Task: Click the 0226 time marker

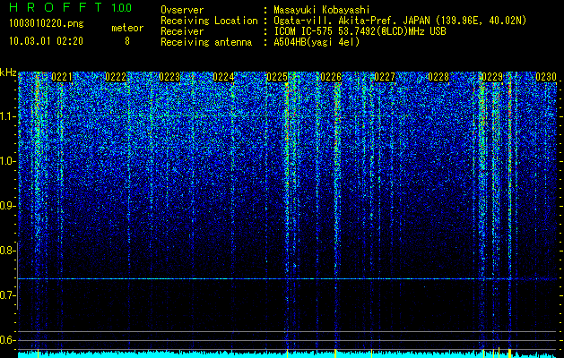Action: coord(331,77)
